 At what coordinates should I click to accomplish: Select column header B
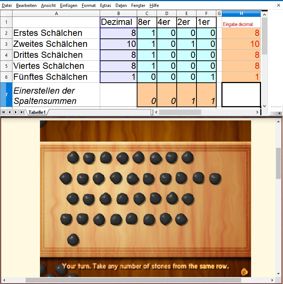tap(118, 14)
